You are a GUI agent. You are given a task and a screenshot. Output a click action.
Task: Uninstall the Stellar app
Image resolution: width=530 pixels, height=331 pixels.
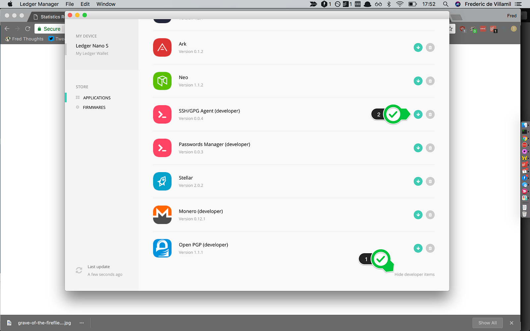click(x=430, y=181)
